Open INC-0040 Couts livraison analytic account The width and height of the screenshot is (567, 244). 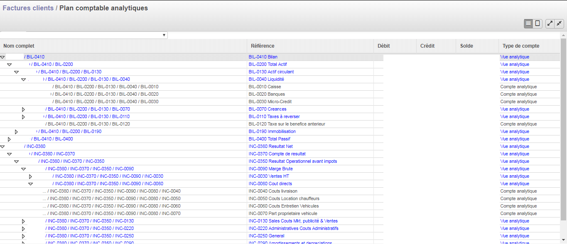273,191
